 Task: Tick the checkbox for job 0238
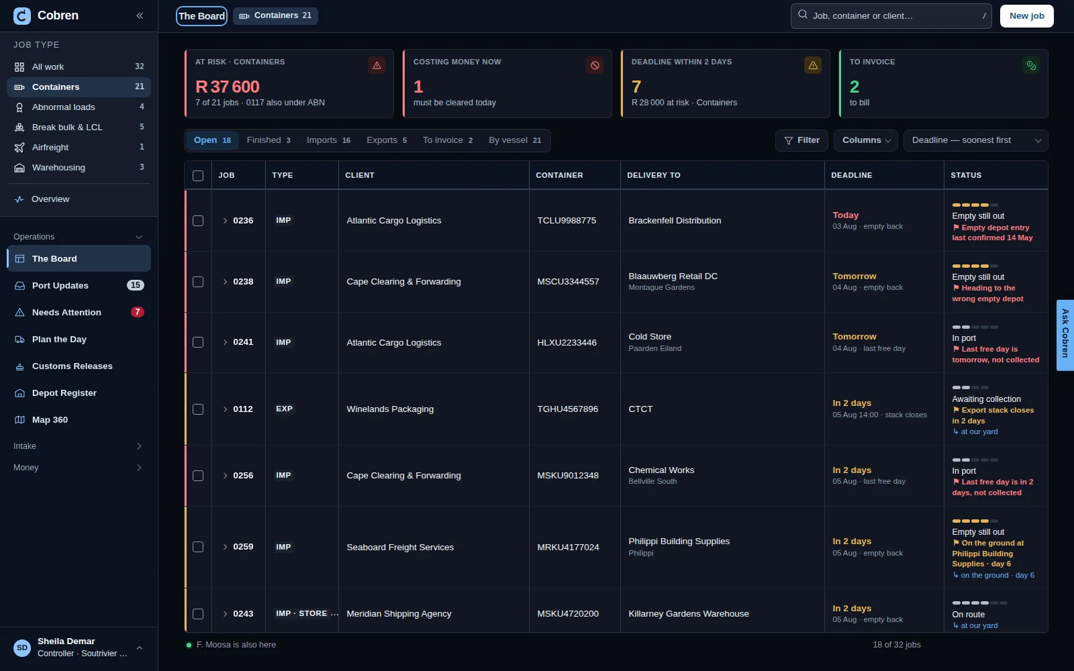coord(198,282)
